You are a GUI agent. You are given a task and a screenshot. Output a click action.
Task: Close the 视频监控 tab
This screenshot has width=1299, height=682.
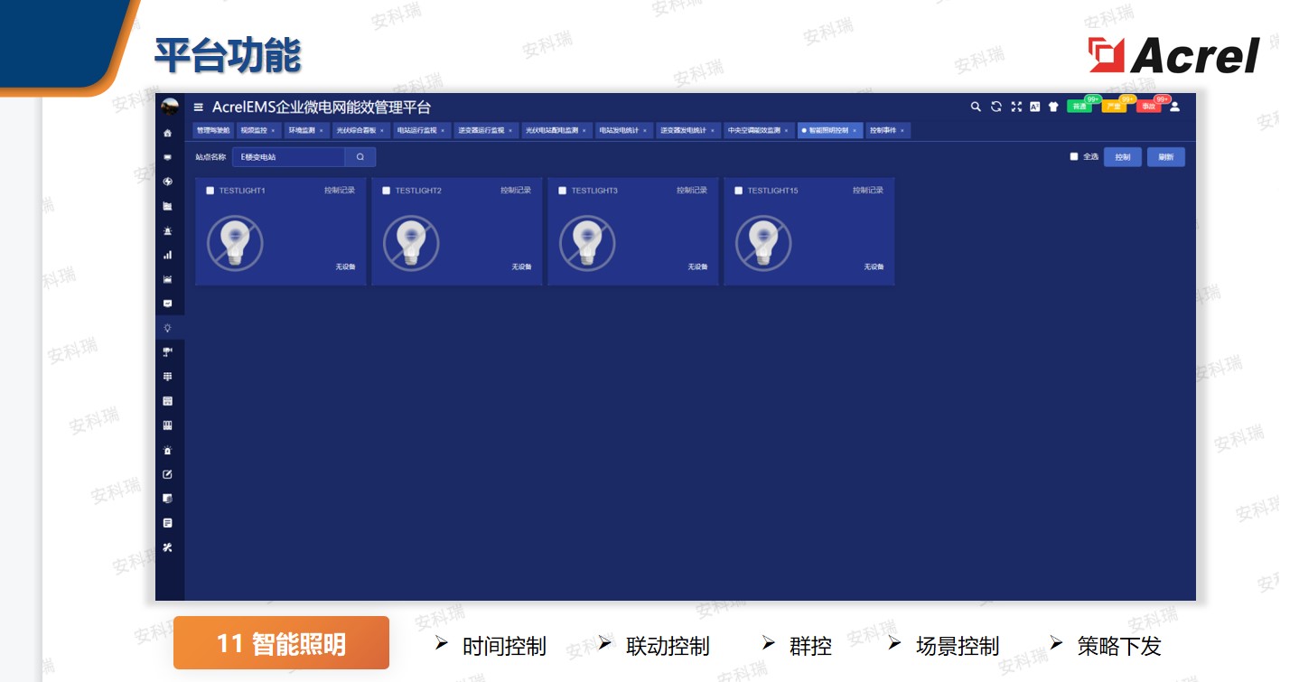(x=273, y=131)
